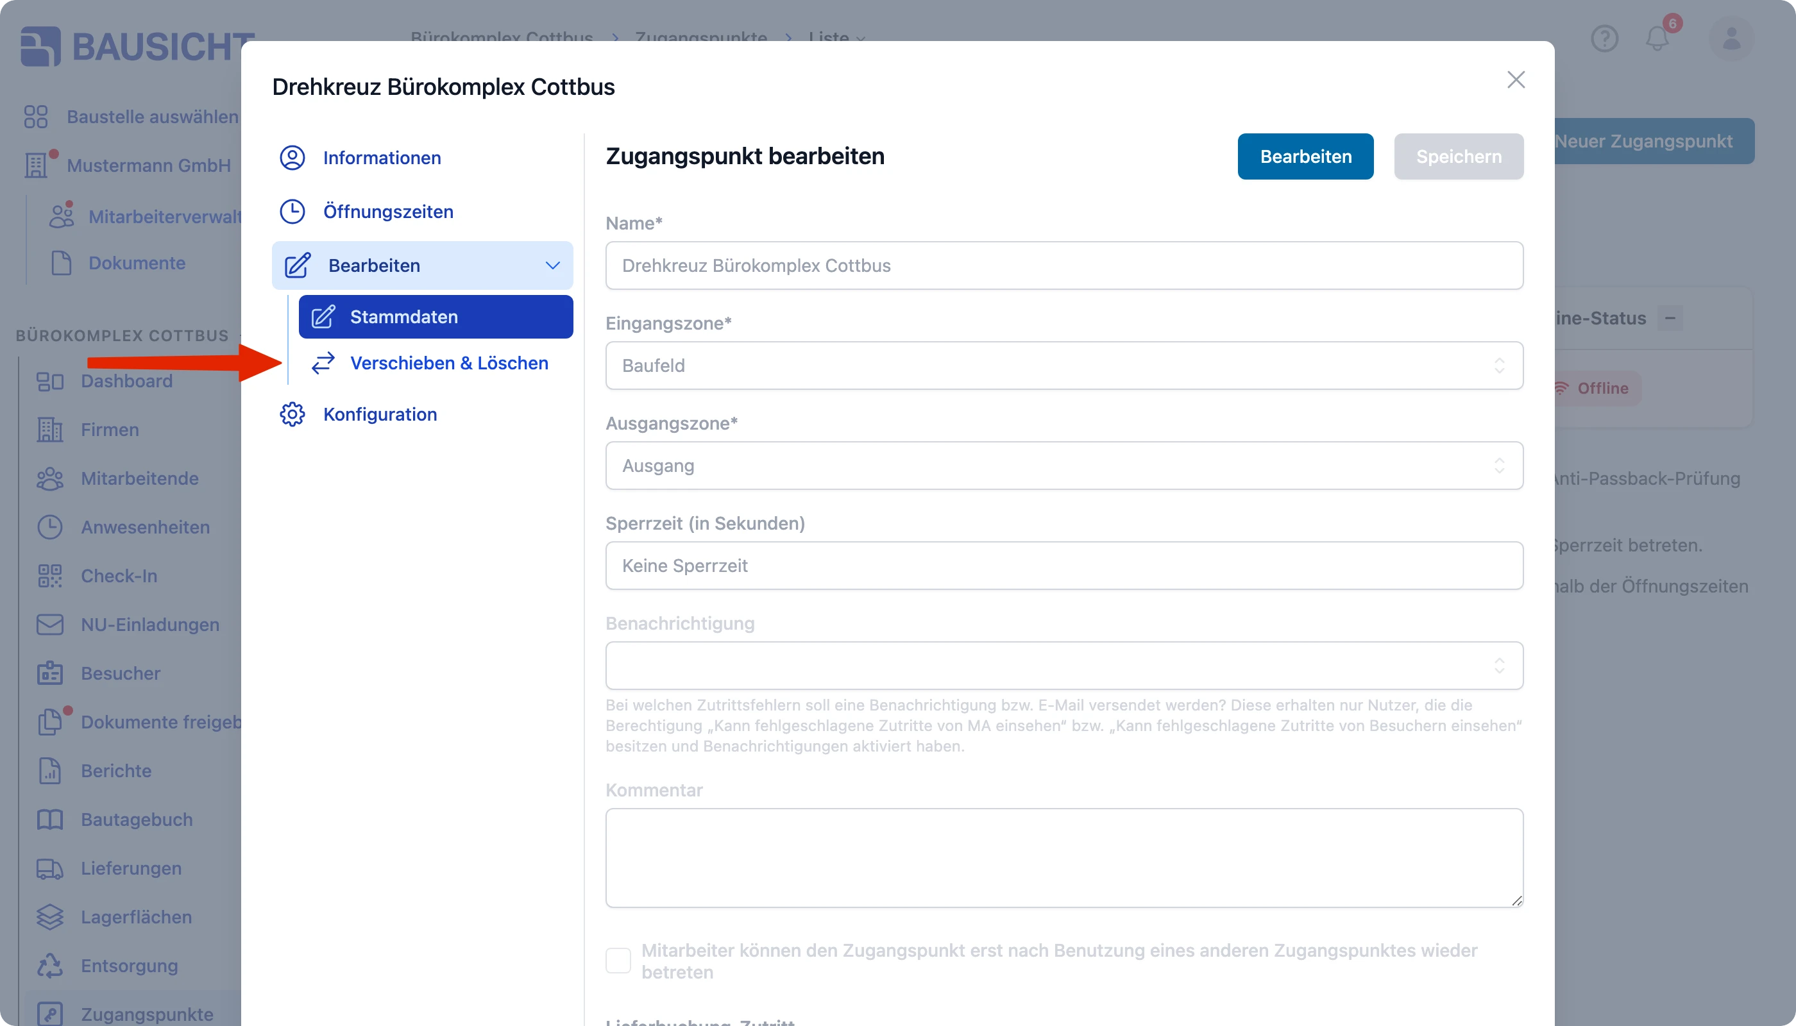
Task: Click the Firmen building icon
Action: (50, 430)
